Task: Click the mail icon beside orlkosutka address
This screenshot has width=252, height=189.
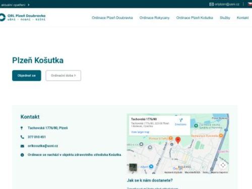Action: 22,146
